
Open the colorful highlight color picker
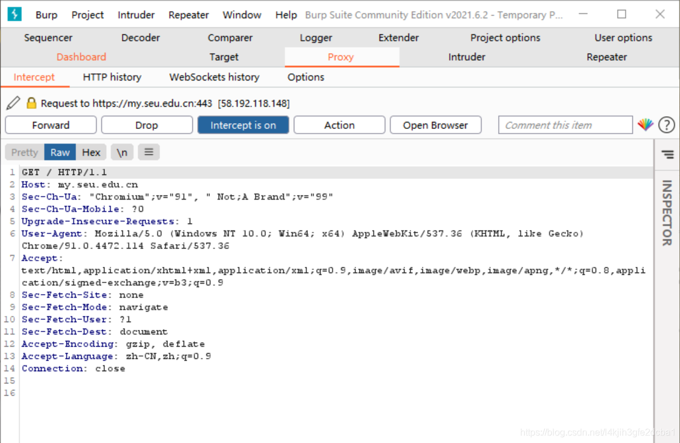click(646, 125)
